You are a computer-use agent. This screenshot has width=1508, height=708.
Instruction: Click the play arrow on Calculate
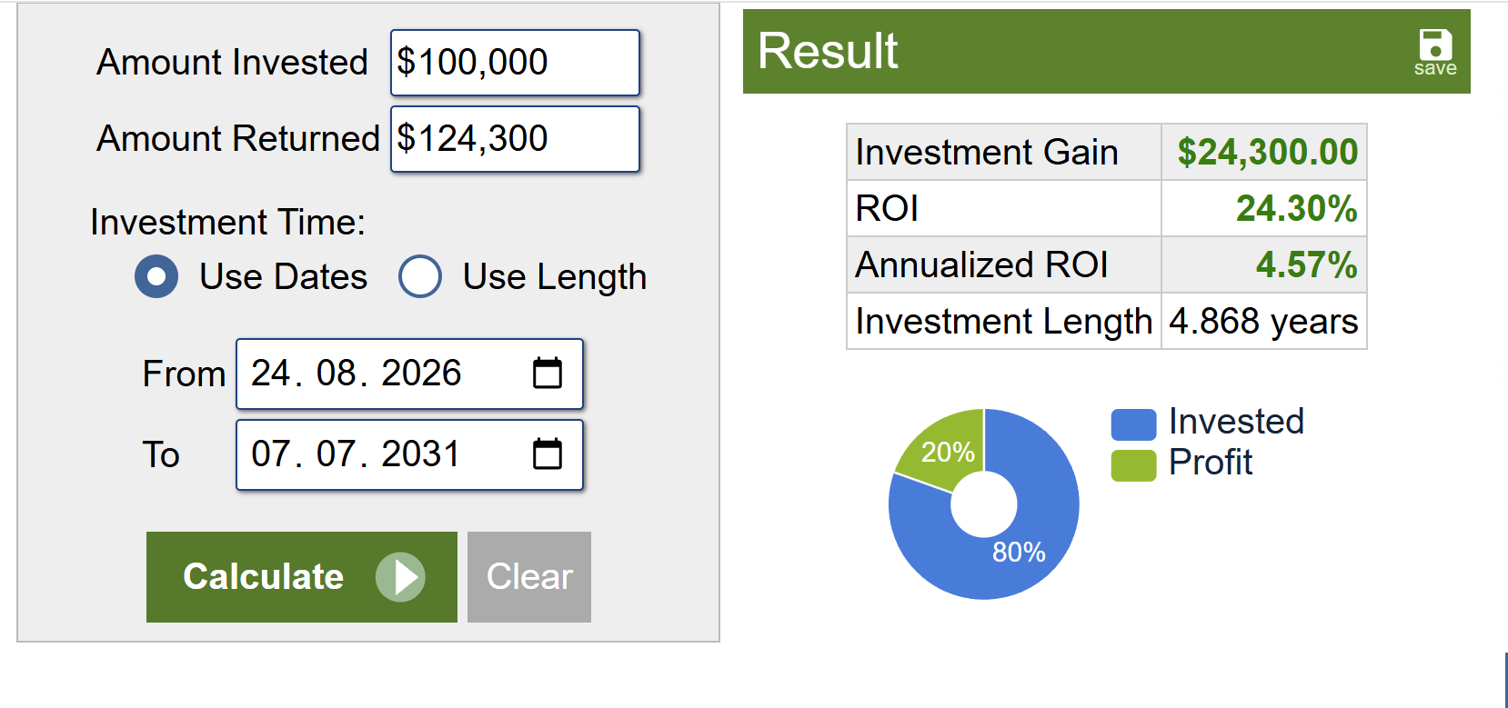400,577
